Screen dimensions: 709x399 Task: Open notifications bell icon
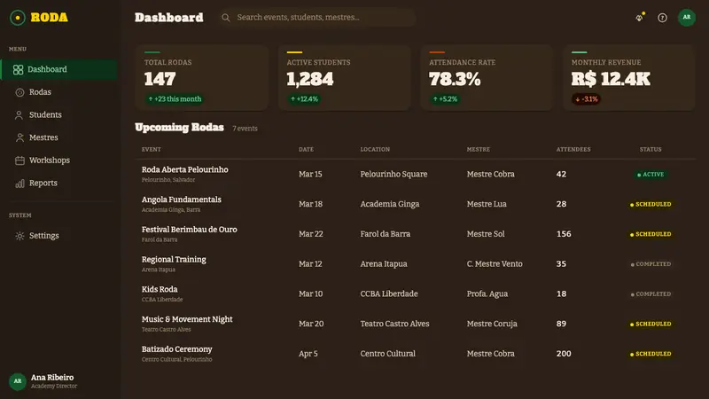pos(639,17)
